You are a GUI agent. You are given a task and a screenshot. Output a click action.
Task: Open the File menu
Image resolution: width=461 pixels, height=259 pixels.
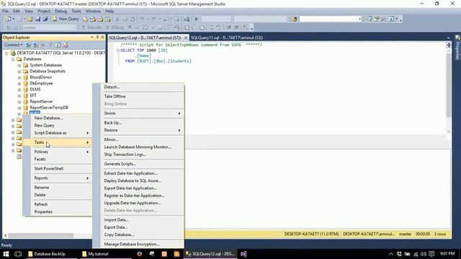point(5,12)
